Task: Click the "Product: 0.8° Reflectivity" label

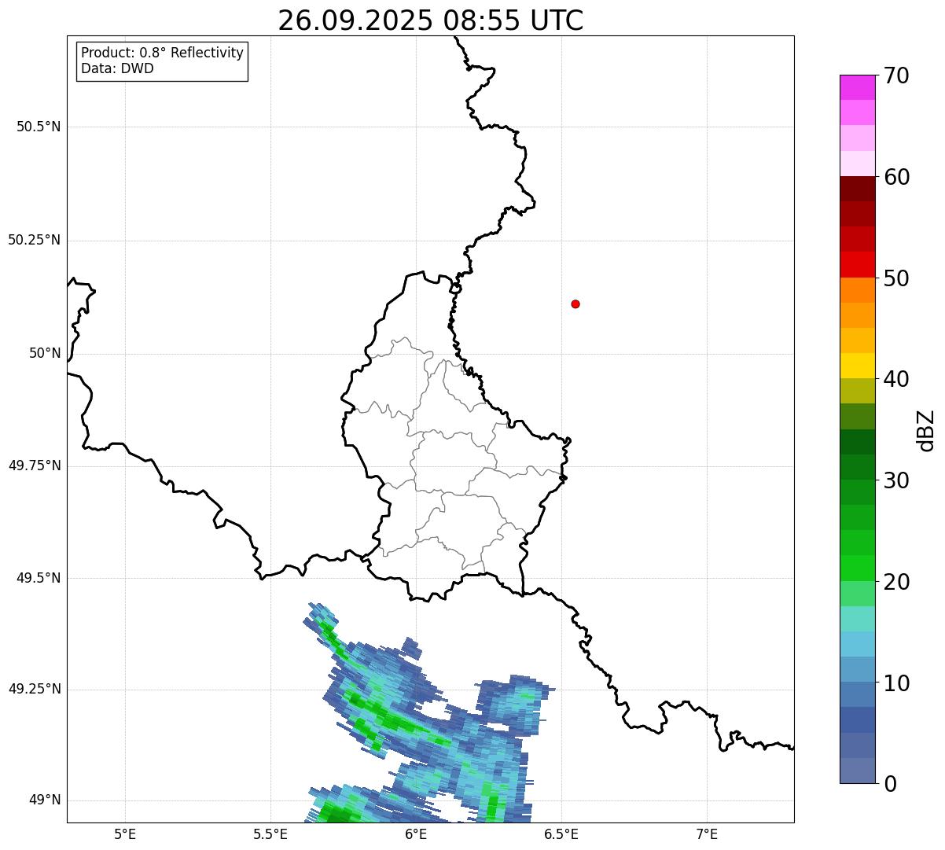Action: coord(163,53)
